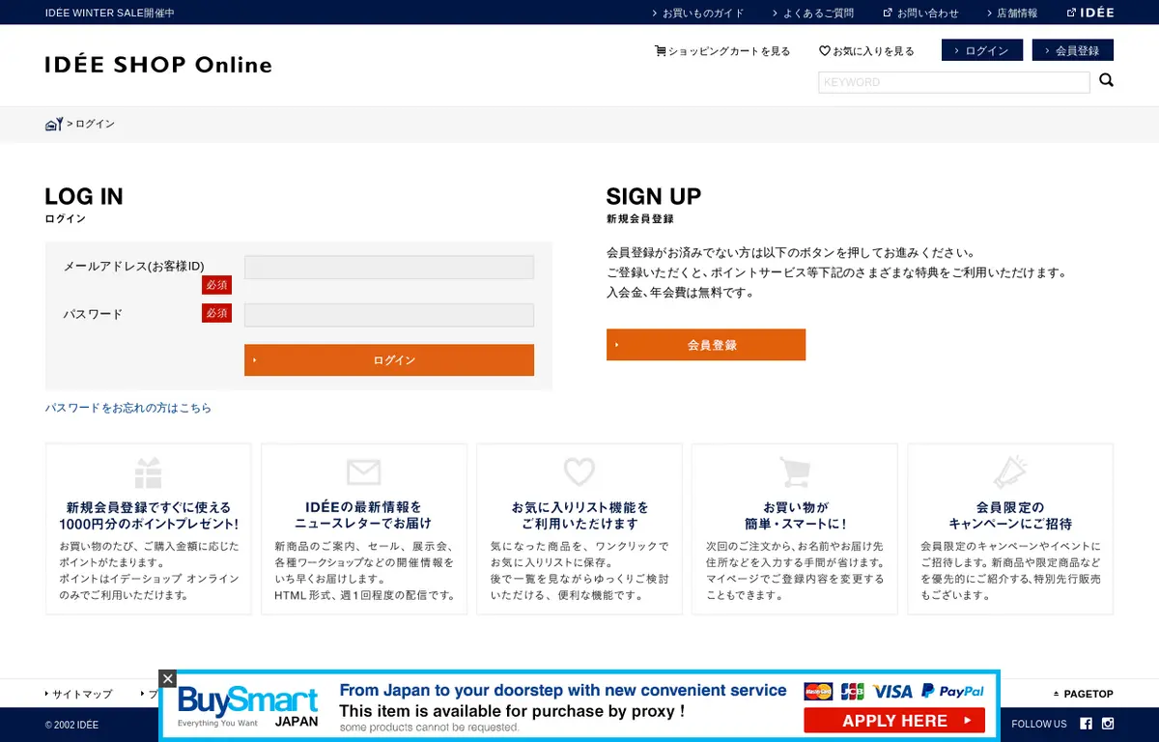Image resolution: width=1159 pixels, height=742 pixels.
Task: Click the お気に入りリスト機能 card heading
Action: [579, 515]
